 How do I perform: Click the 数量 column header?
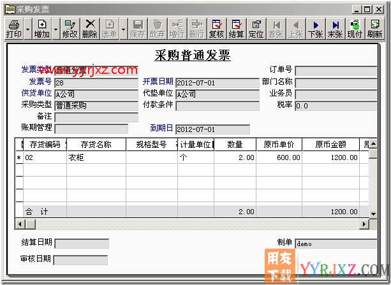pyautogui.click(x=235, y=144)
